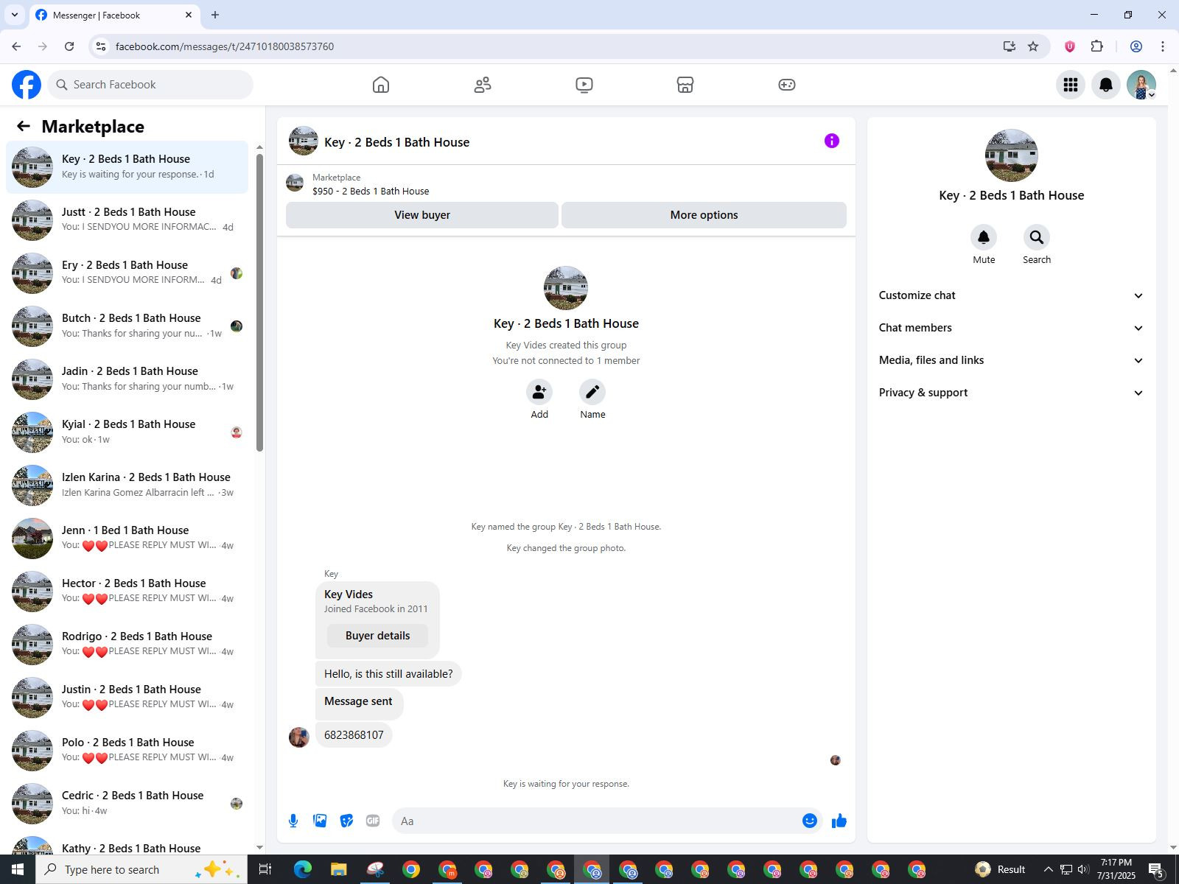Show hidden system tray icons
The width and height of the screenshot is (1179, 884).
[1048, 869]
